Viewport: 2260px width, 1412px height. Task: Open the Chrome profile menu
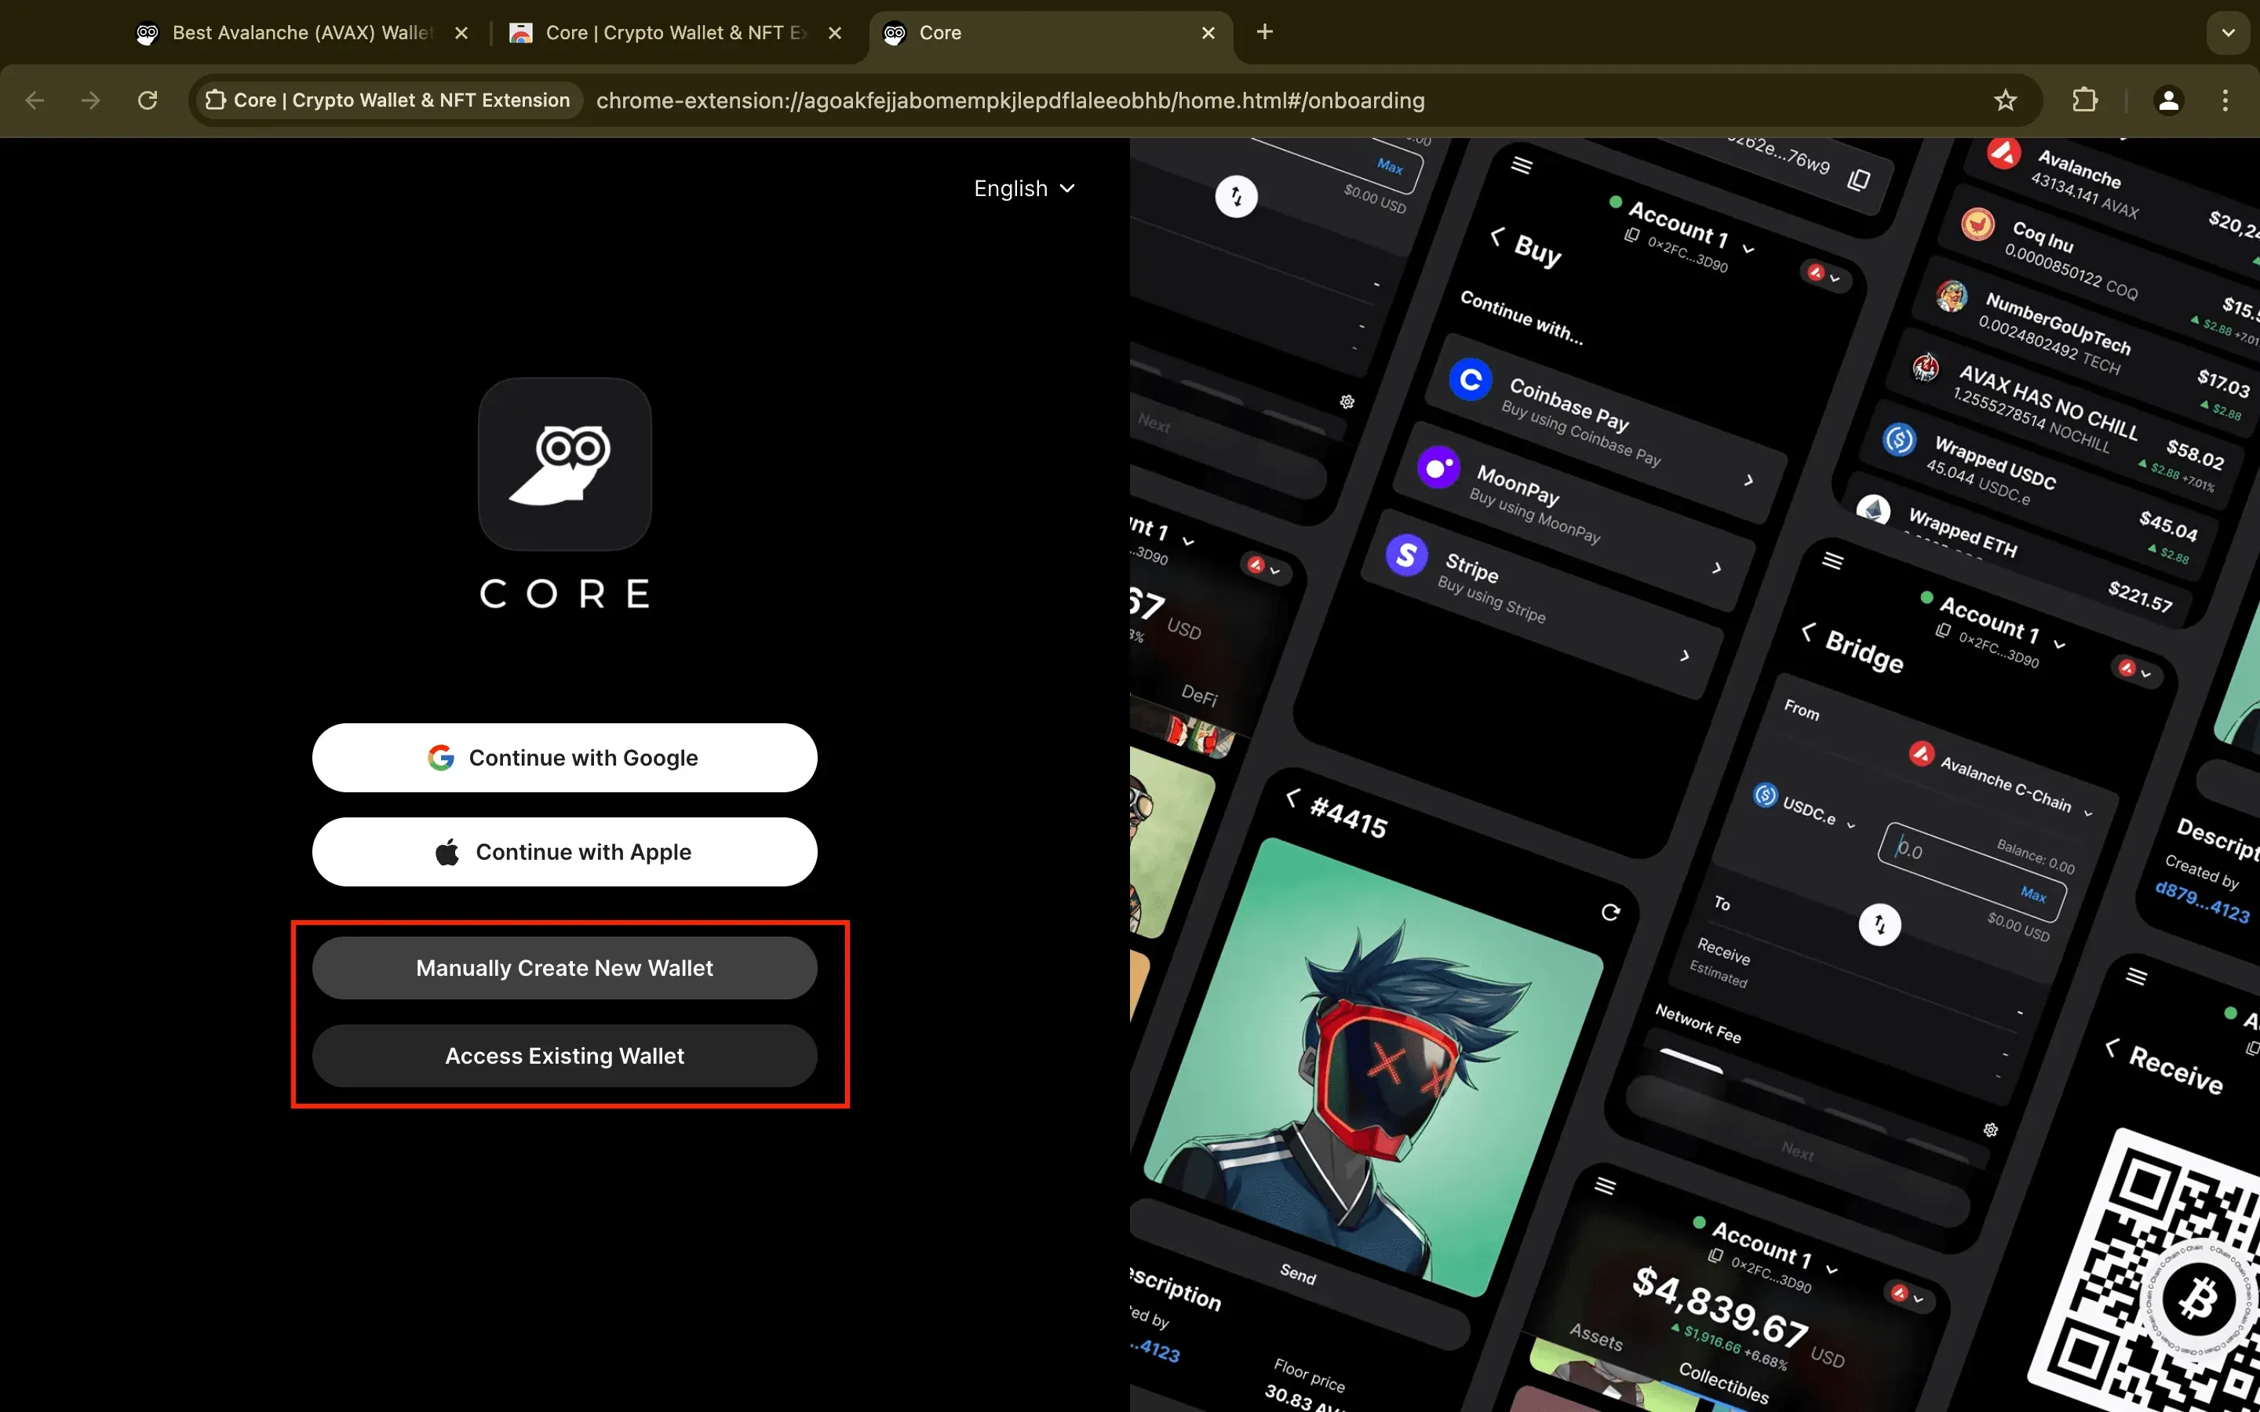coord(2168,100)
